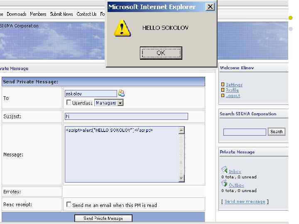Open the Settings link
299x224 pixels.
(x=234, y=85)
